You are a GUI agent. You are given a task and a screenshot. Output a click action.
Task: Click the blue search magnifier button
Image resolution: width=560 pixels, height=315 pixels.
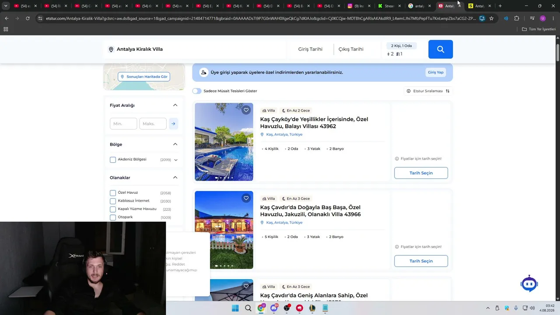pyautogui.click(x=441, y=49)
